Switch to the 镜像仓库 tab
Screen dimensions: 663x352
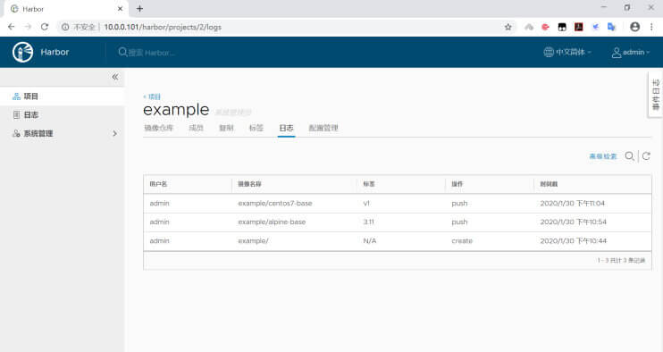coord(158,128)
